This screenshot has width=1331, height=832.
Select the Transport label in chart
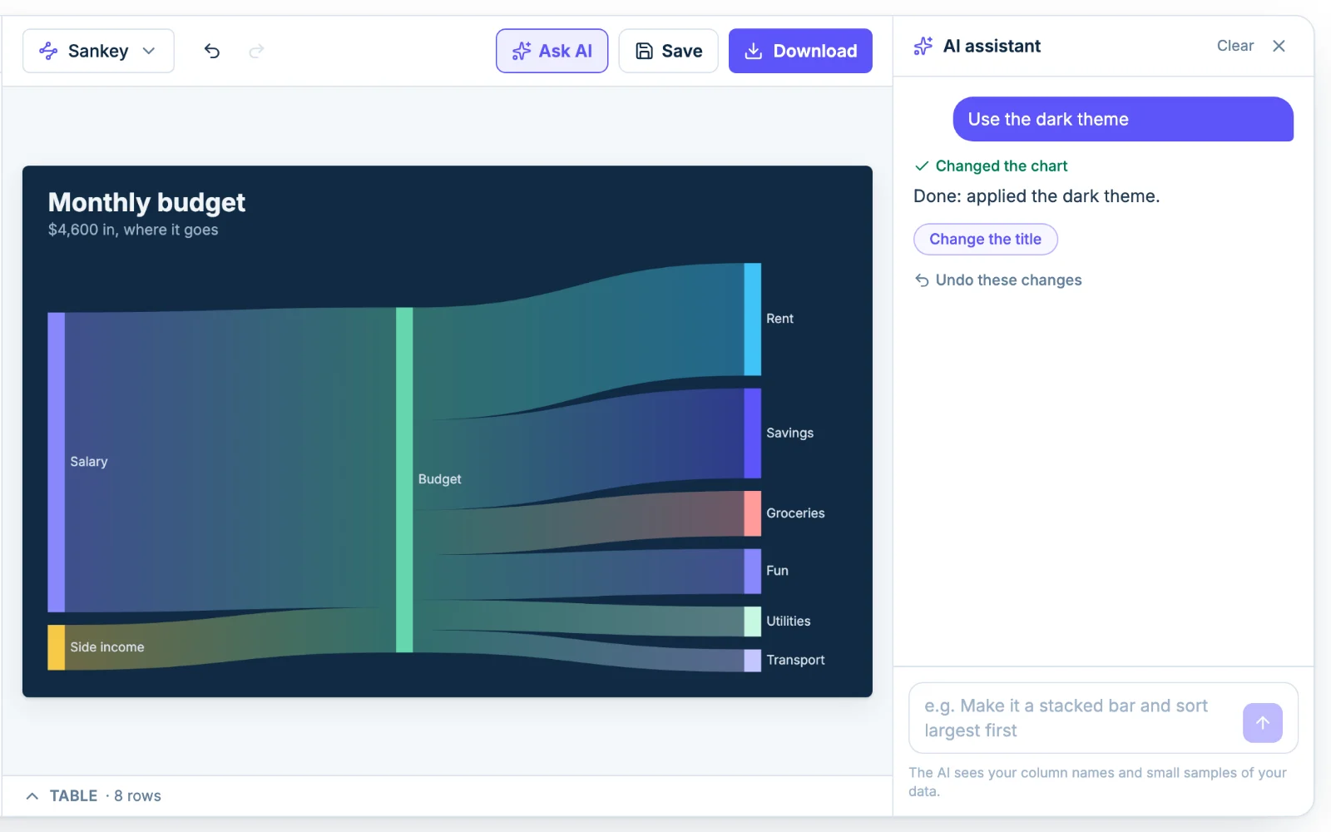coord(795,660)
